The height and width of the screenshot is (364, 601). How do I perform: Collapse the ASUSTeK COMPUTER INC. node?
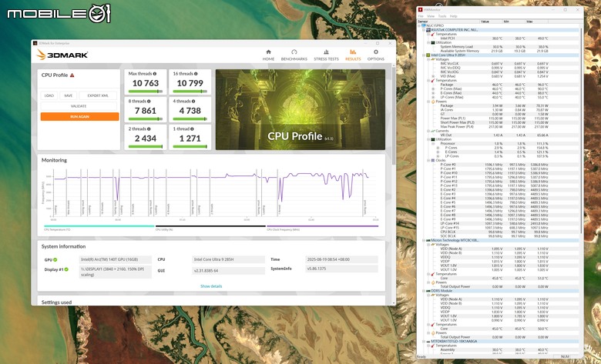click(x=424, y=30)
